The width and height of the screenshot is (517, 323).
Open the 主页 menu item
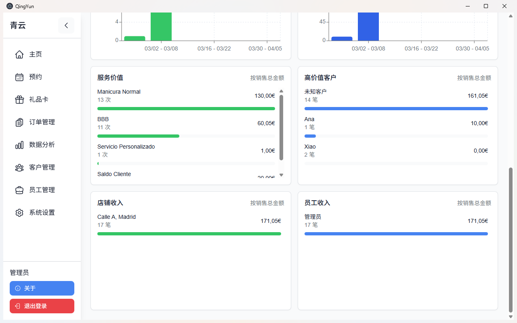42,55
